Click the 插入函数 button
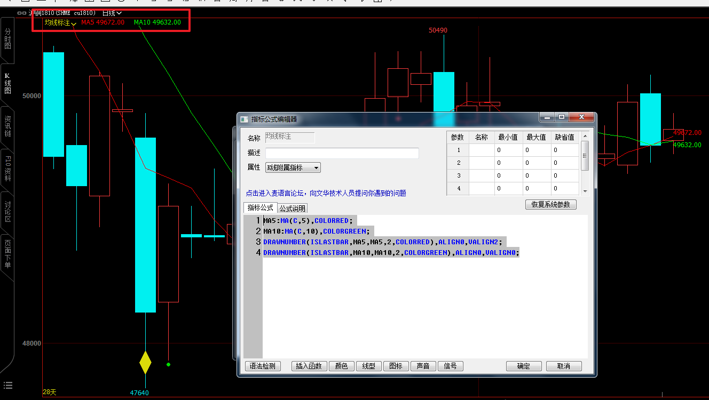Viewport: 709px width, 400px height. [x=309, y=366]
